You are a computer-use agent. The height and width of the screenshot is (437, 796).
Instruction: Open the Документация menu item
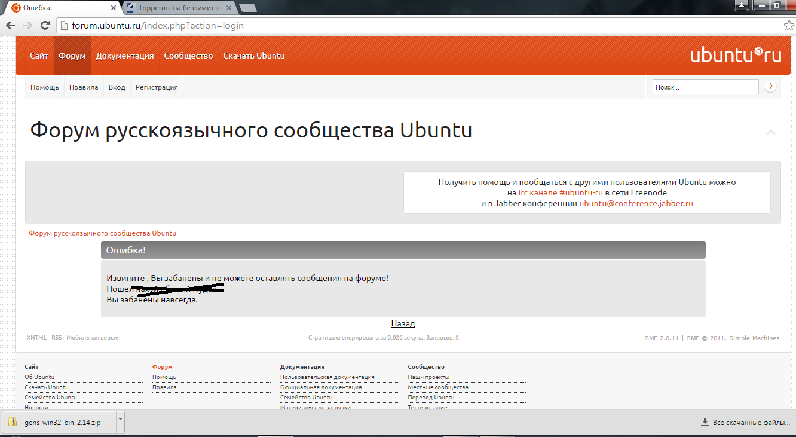[125, 56]
